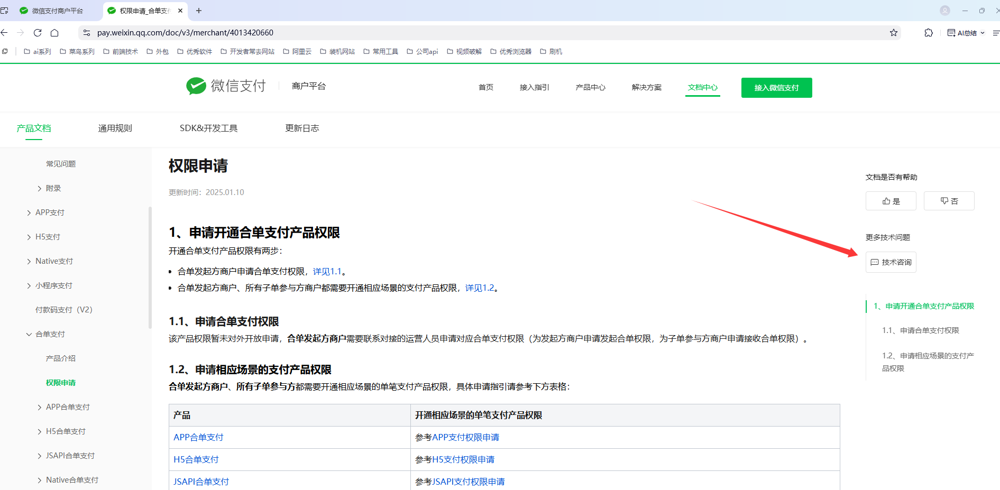Go to 首页 in top navigation
This screenshot has height=490, width=1000.
pyautogui.click(x=486, y=87)
